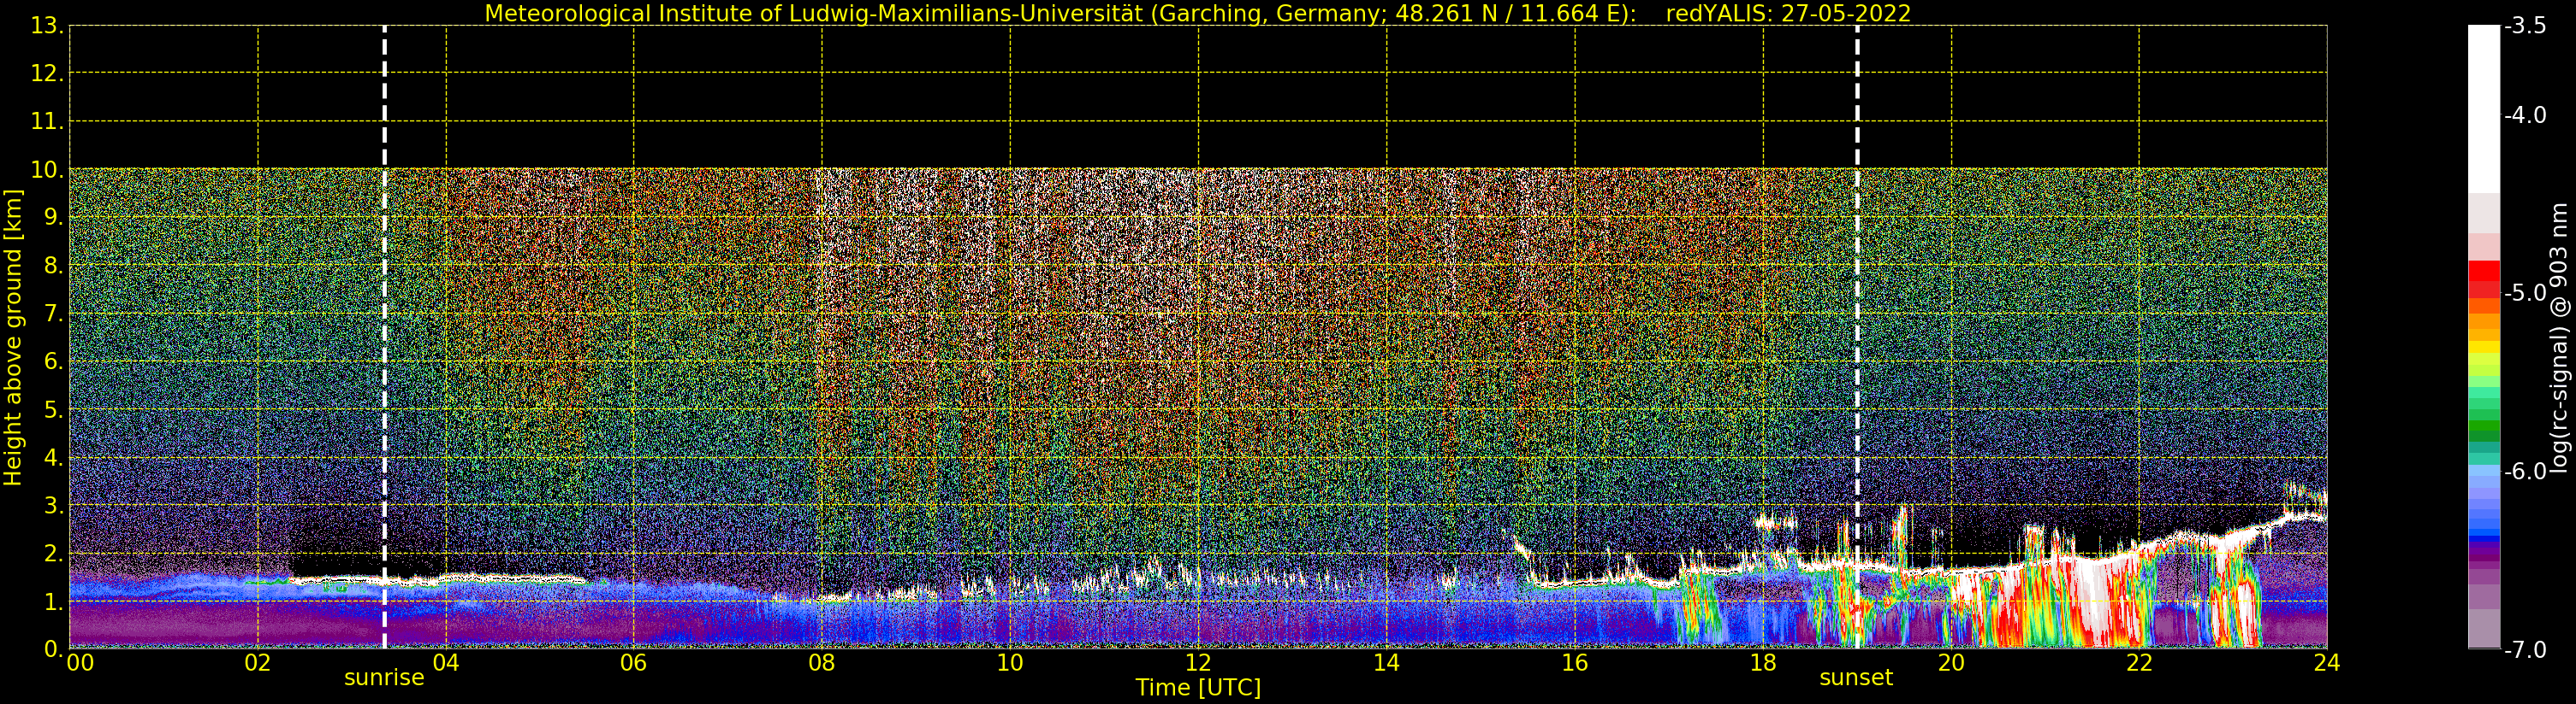
Task: Click height tick label '5.'
Action: coord(54,409)
